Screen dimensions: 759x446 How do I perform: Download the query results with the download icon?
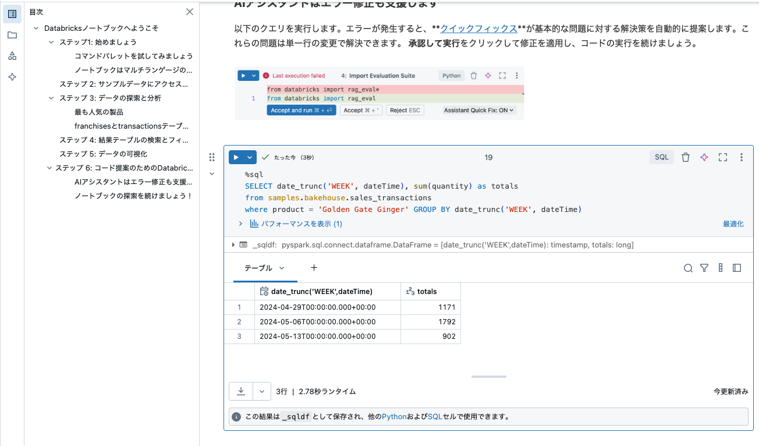point(240,391)
